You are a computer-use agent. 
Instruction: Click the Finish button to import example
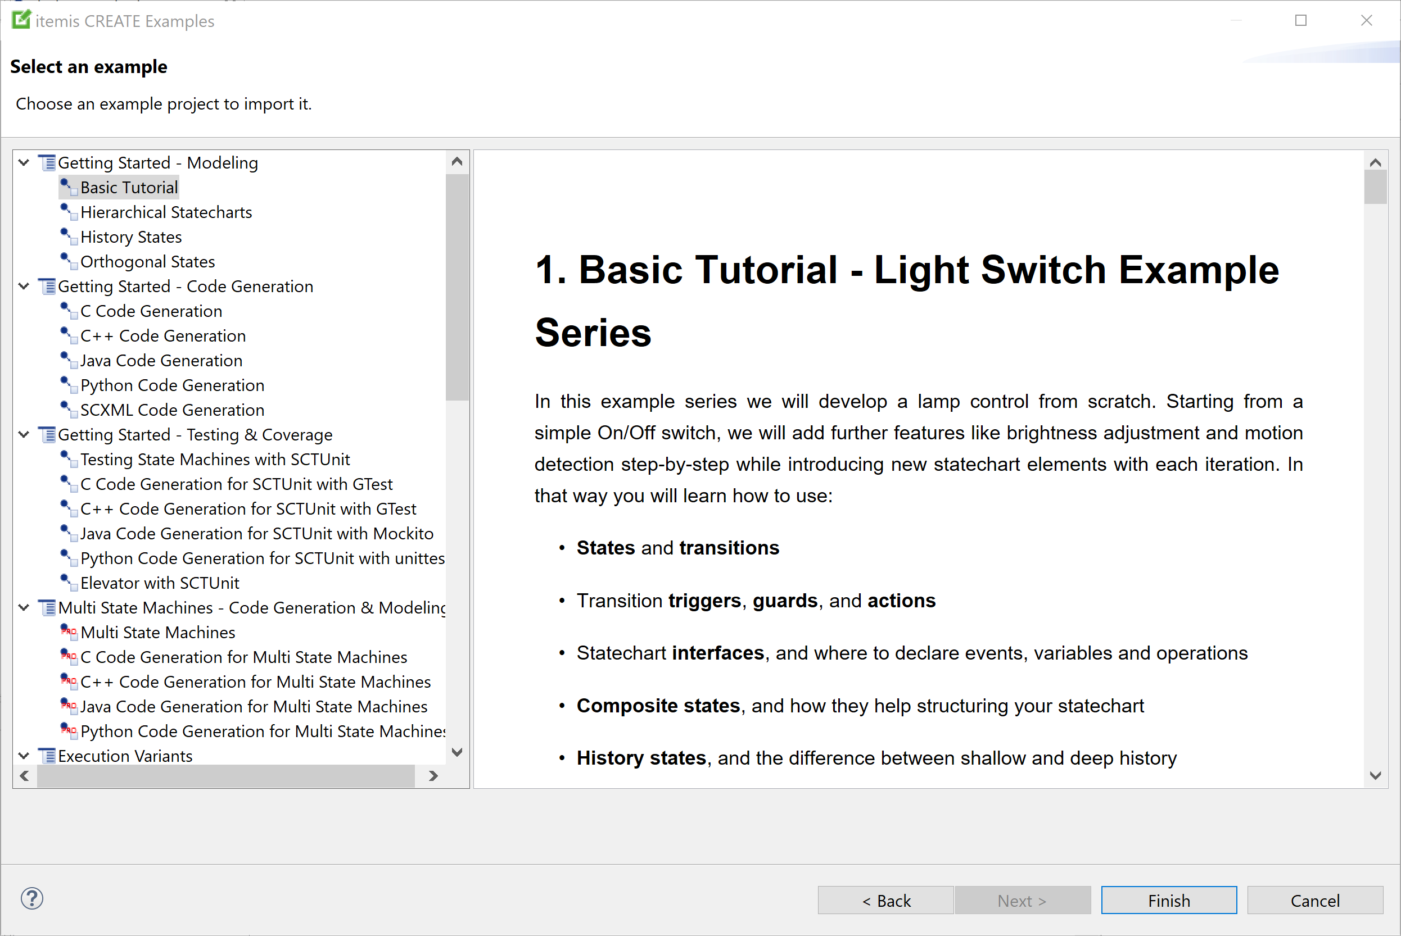tap(1168, 898)
